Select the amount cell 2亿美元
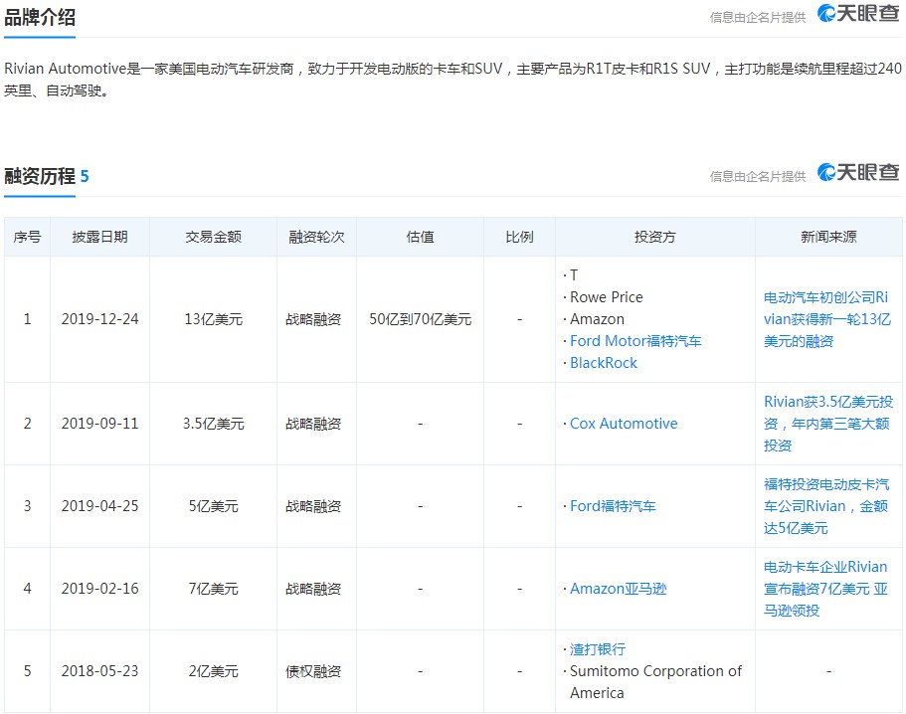Screen dimensions: 906x714 pyautogui.click(x=213, y=671)
